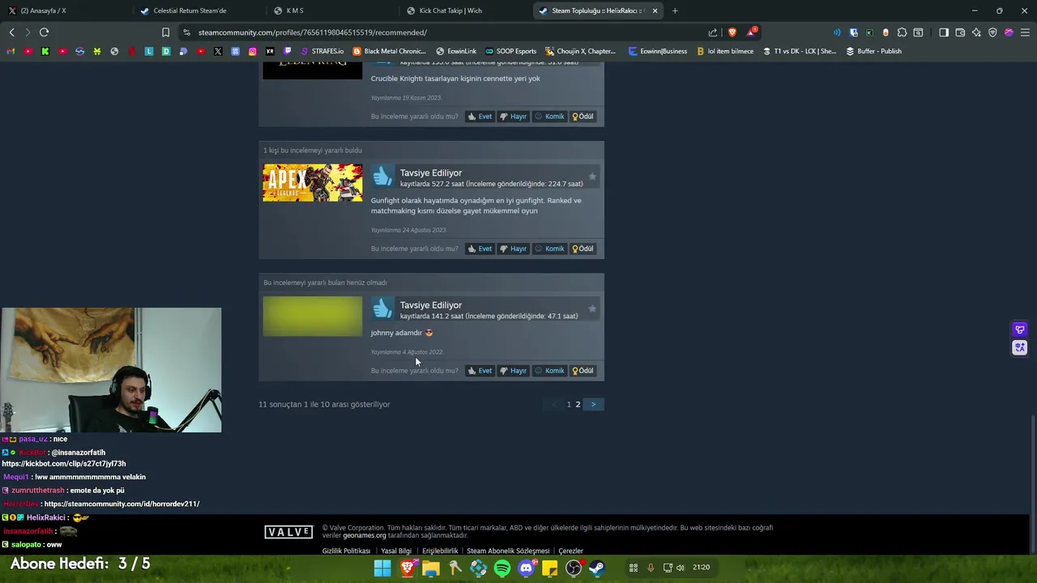1037x583 pixels.
Task: Bookmark this page using the bookmark icon
Action: (x=165, y=32)
